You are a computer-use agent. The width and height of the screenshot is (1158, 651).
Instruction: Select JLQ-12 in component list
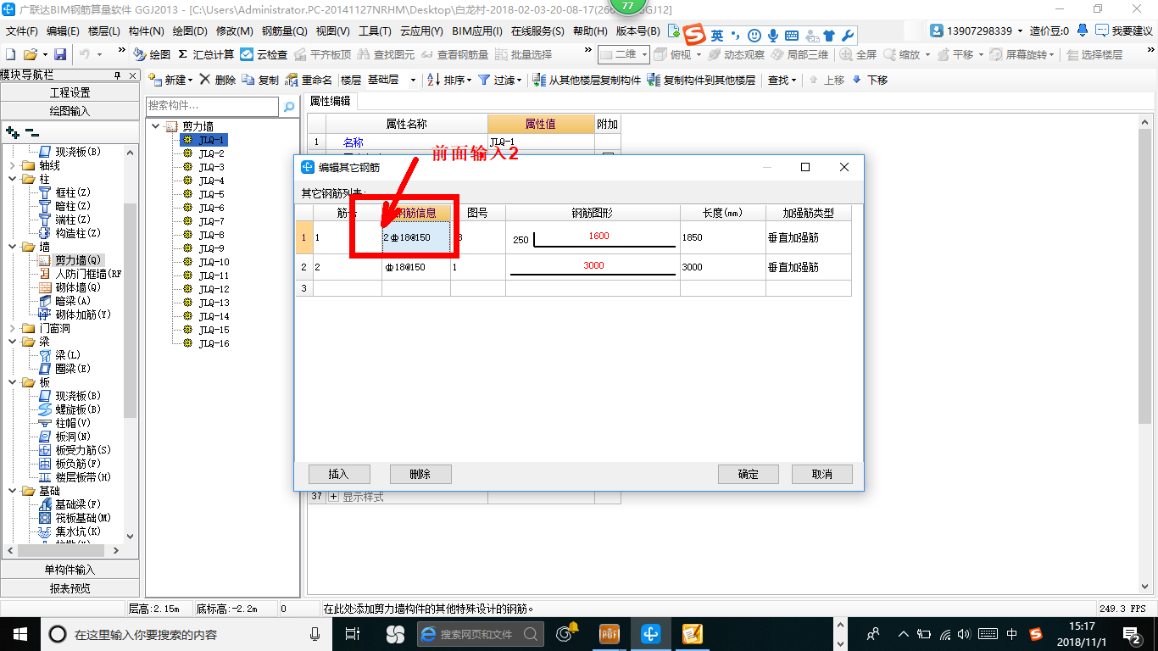point(214,289)
